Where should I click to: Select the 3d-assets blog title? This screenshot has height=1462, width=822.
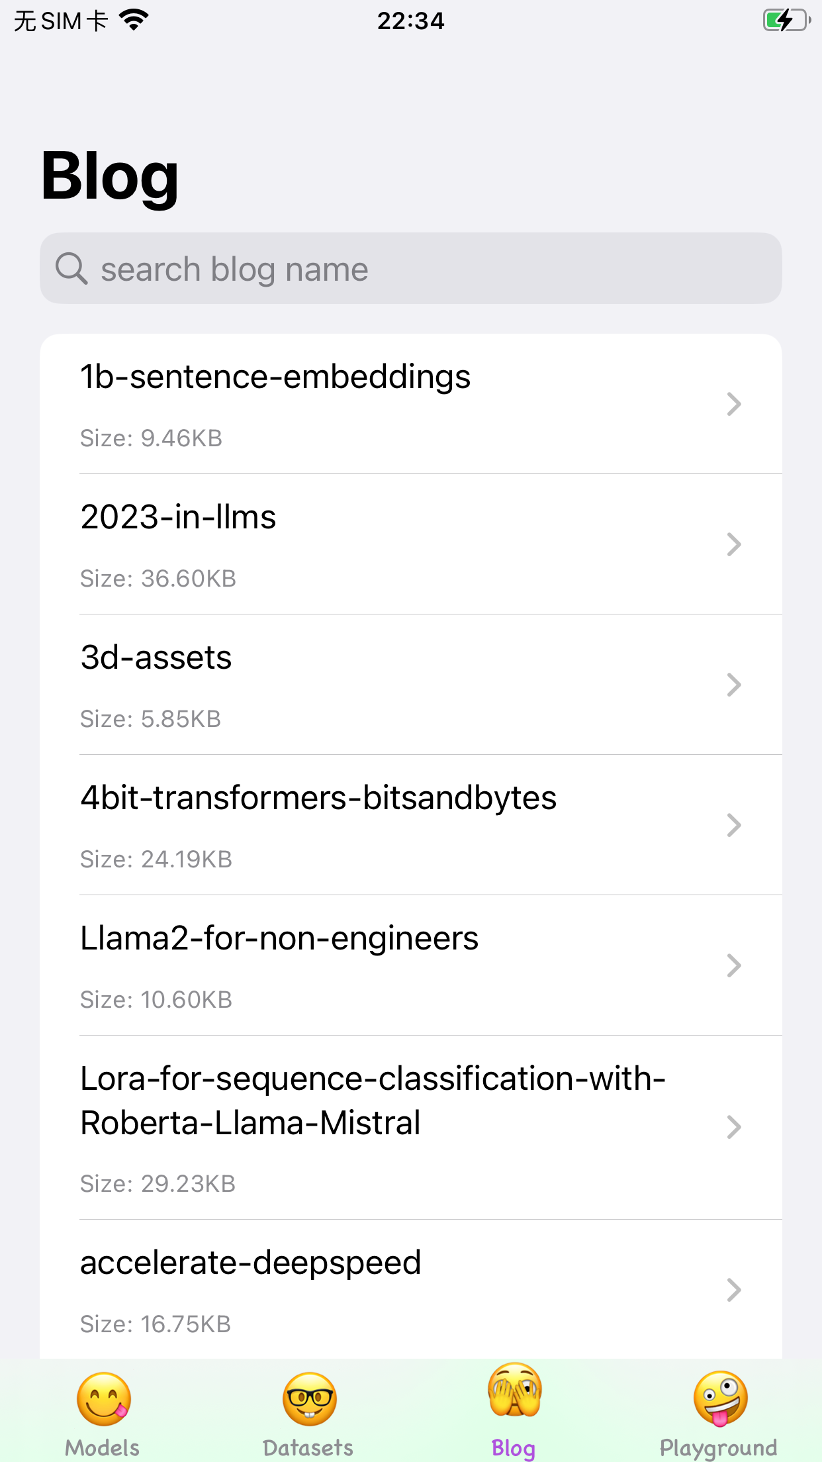[156, 658]
